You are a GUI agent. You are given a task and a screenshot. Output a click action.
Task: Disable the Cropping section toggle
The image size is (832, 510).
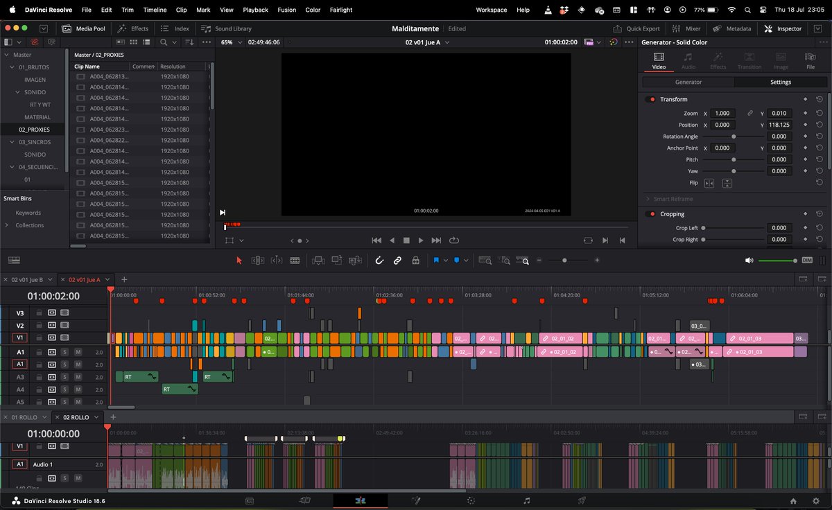point(650,214)
